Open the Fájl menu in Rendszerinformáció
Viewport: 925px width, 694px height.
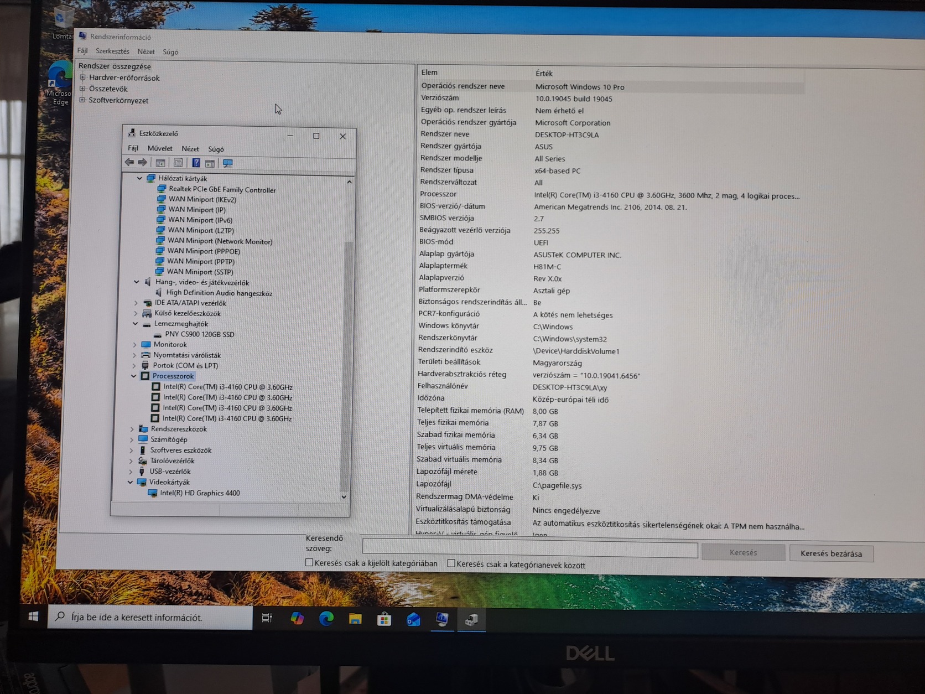(82, 50)
